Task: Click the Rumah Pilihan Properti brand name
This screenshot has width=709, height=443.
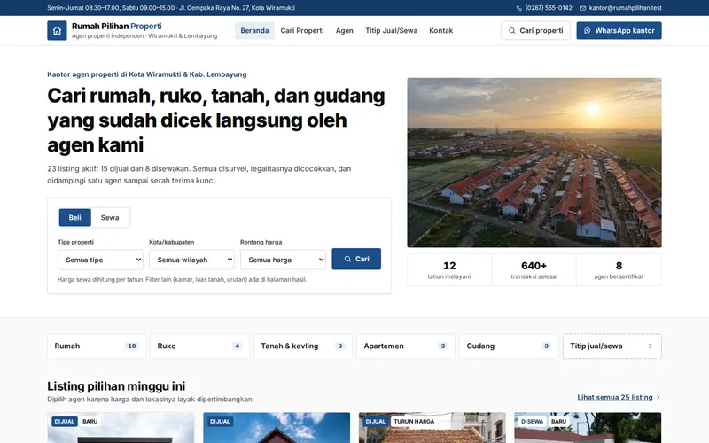Action: (117, 27)
